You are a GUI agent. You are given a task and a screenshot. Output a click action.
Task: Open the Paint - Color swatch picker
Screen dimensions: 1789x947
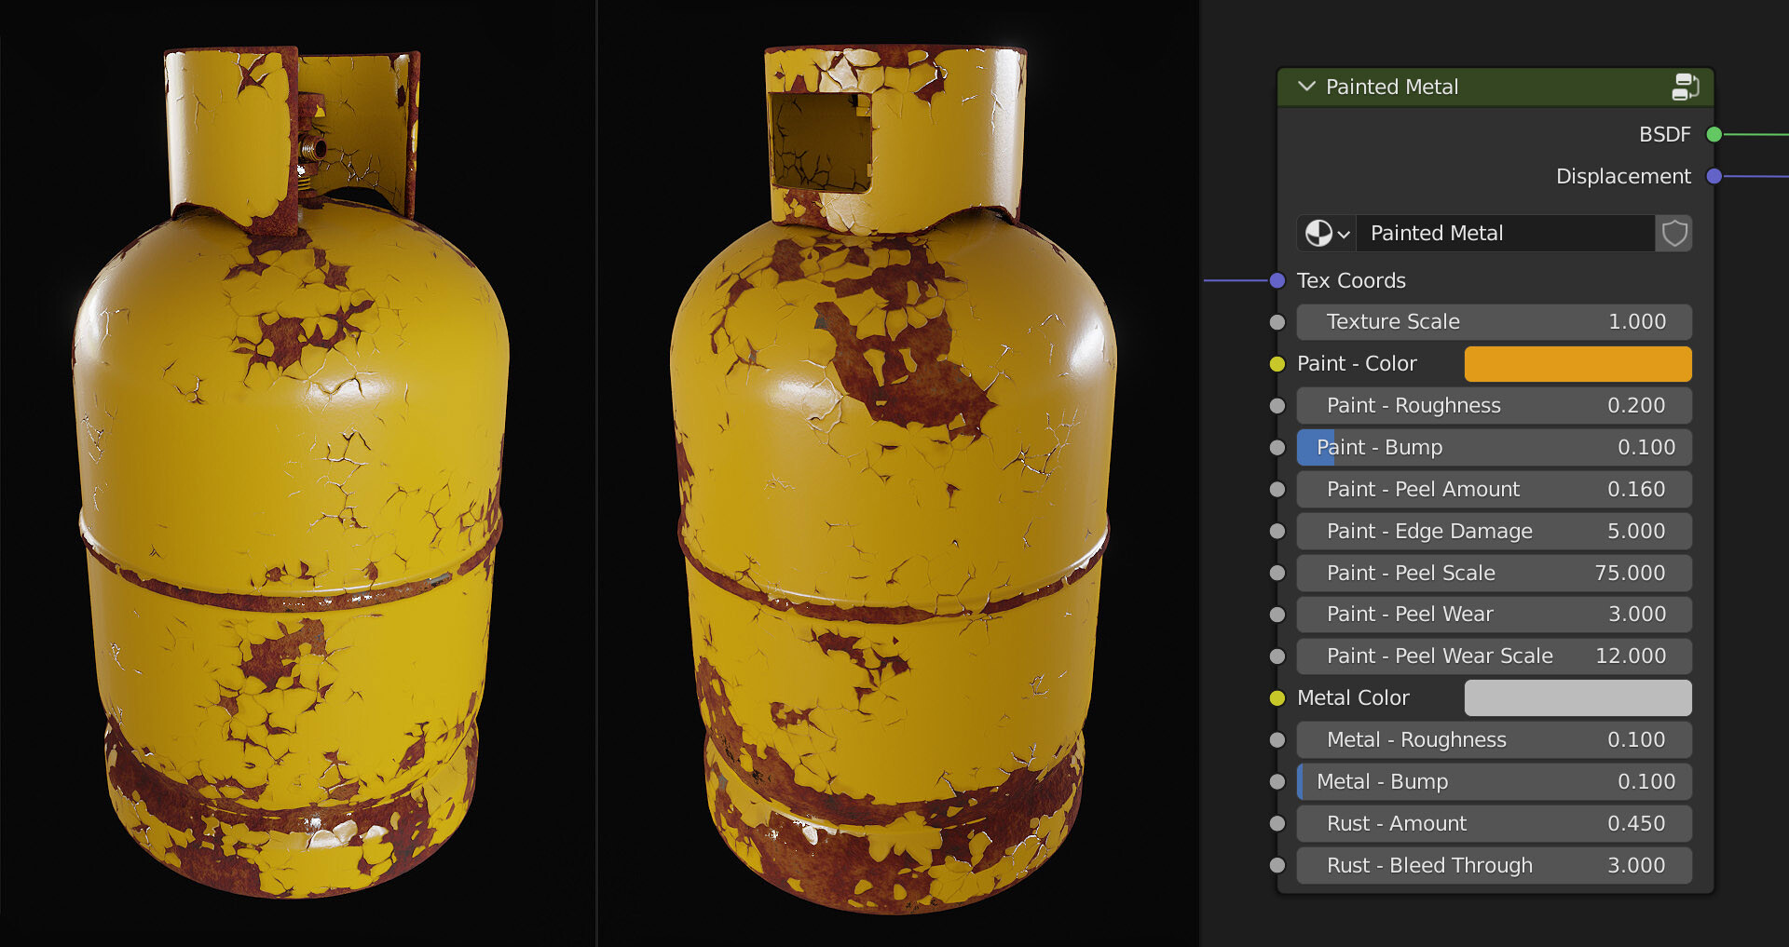[1577, 363]
